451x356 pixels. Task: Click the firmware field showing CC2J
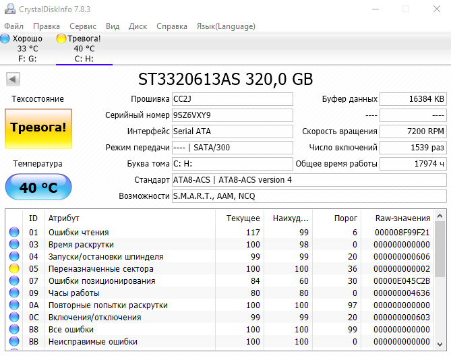coord(232,99)
